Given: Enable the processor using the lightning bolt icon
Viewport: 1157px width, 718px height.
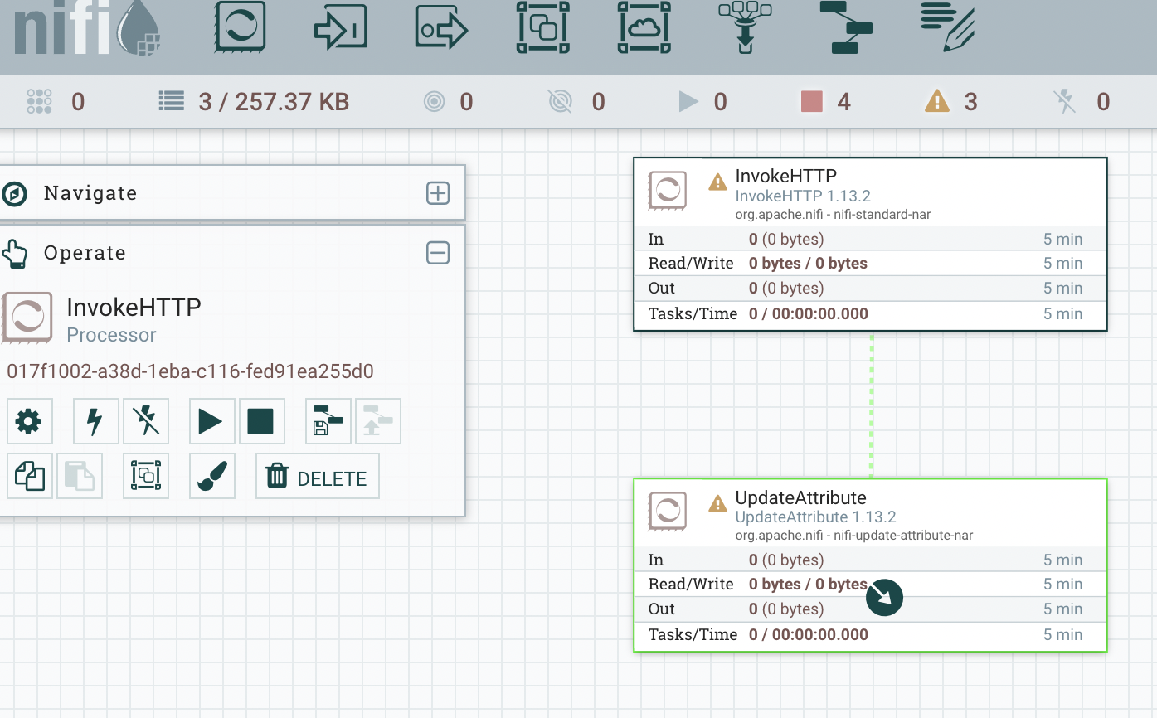Looking at the screenshot, I should 95,421.
